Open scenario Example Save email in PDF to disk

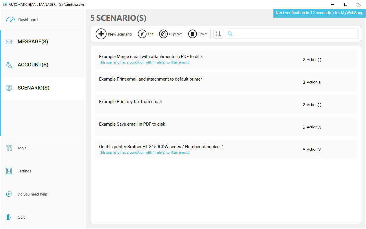[132, 124]
